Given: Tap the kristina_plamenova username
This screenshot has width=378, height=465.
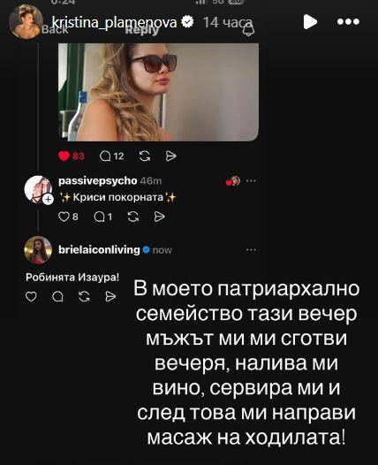Looking at the screenshot, I should point(114,22).
